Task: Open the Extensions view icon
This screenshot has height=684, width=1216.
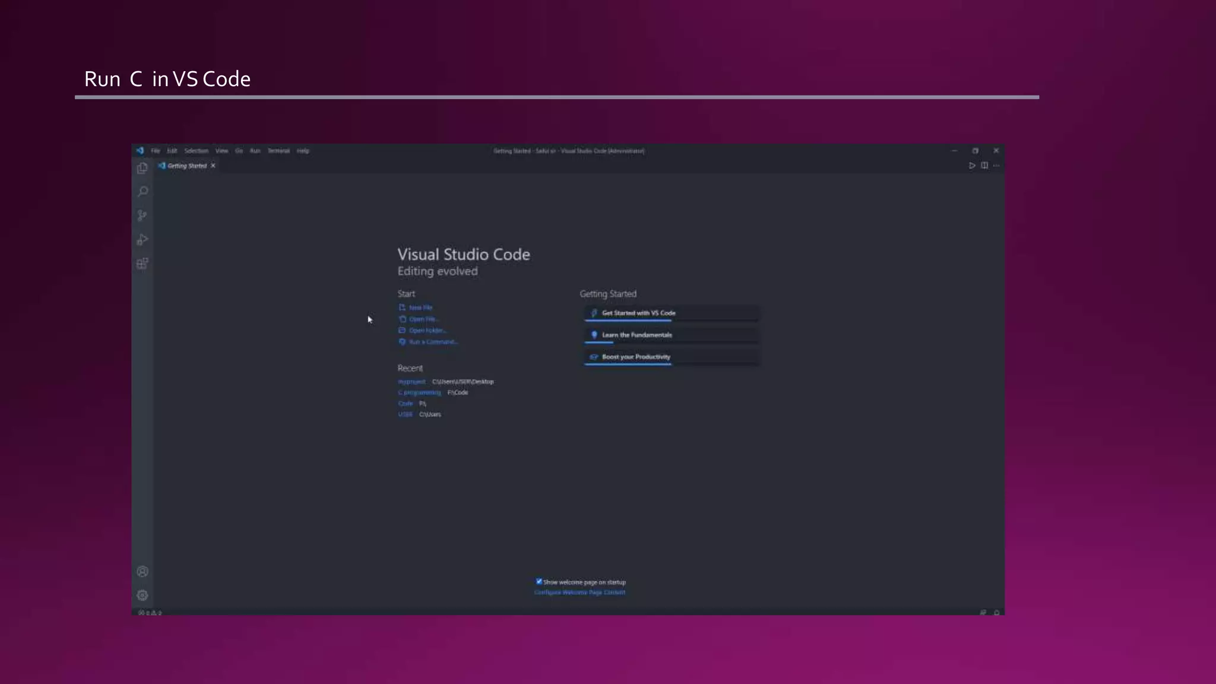Action: (142, 264)
